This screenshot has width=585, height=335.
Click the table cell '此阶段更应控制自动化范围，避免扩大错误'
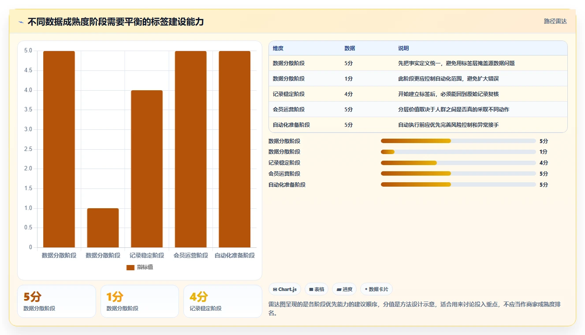(x=448, y=79)
